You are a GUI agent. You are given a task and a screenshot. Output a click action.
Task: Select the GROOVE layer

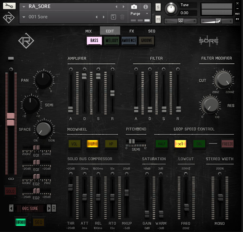tap(146, 40)
